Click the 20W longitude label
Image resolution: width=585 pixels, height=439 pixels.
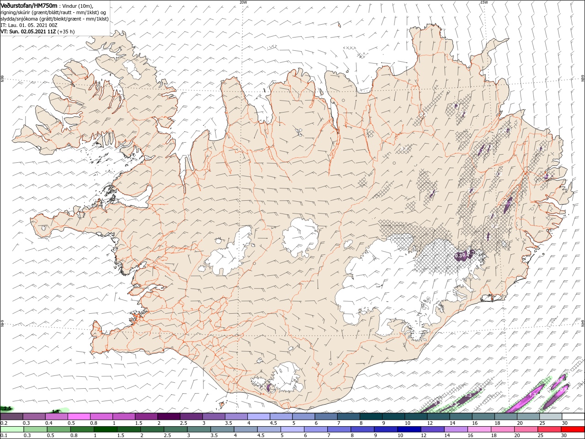[243, 2]
